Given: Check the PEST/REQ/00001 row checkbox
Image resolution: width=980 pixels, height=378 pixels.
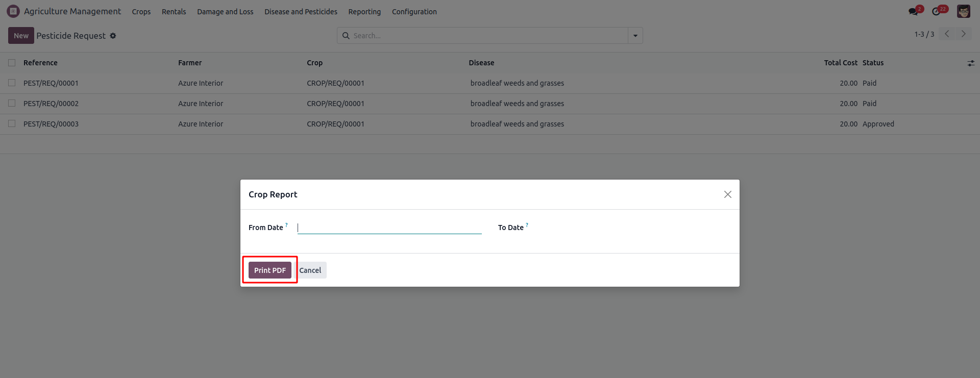Looking at the screenshot, I should coord(12,83).
